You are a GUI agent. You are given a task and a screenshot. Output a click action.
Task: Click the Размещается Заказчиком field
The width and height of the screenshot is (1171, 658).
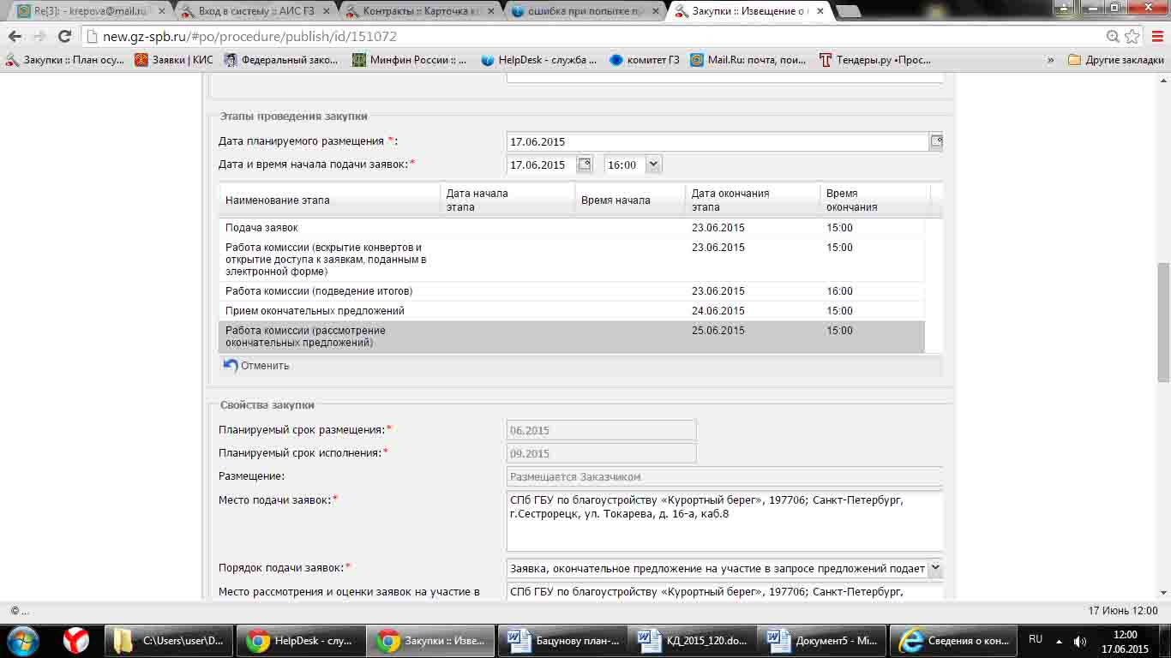tap(724, 476)
